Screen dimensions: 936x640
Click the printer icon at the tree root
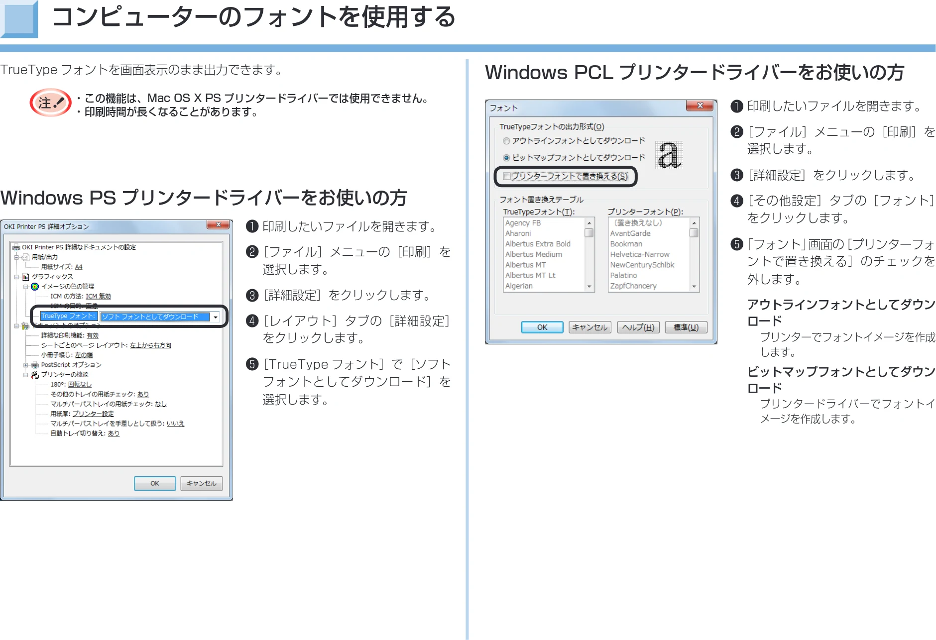point(16,247)
